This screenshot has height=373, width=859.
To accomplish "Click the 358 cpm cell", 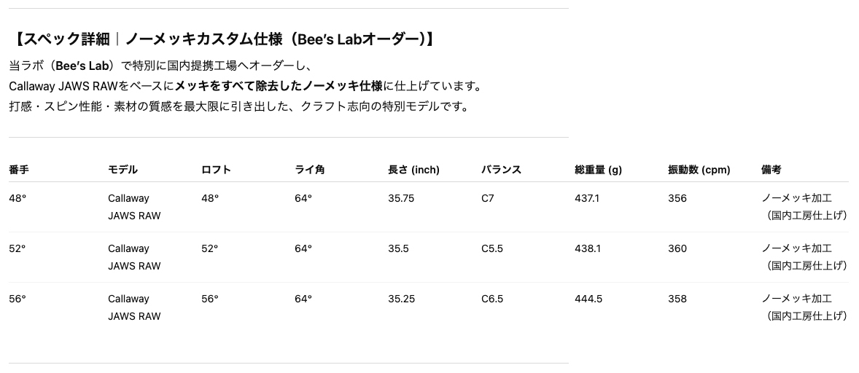I will [x=677, y=299].
